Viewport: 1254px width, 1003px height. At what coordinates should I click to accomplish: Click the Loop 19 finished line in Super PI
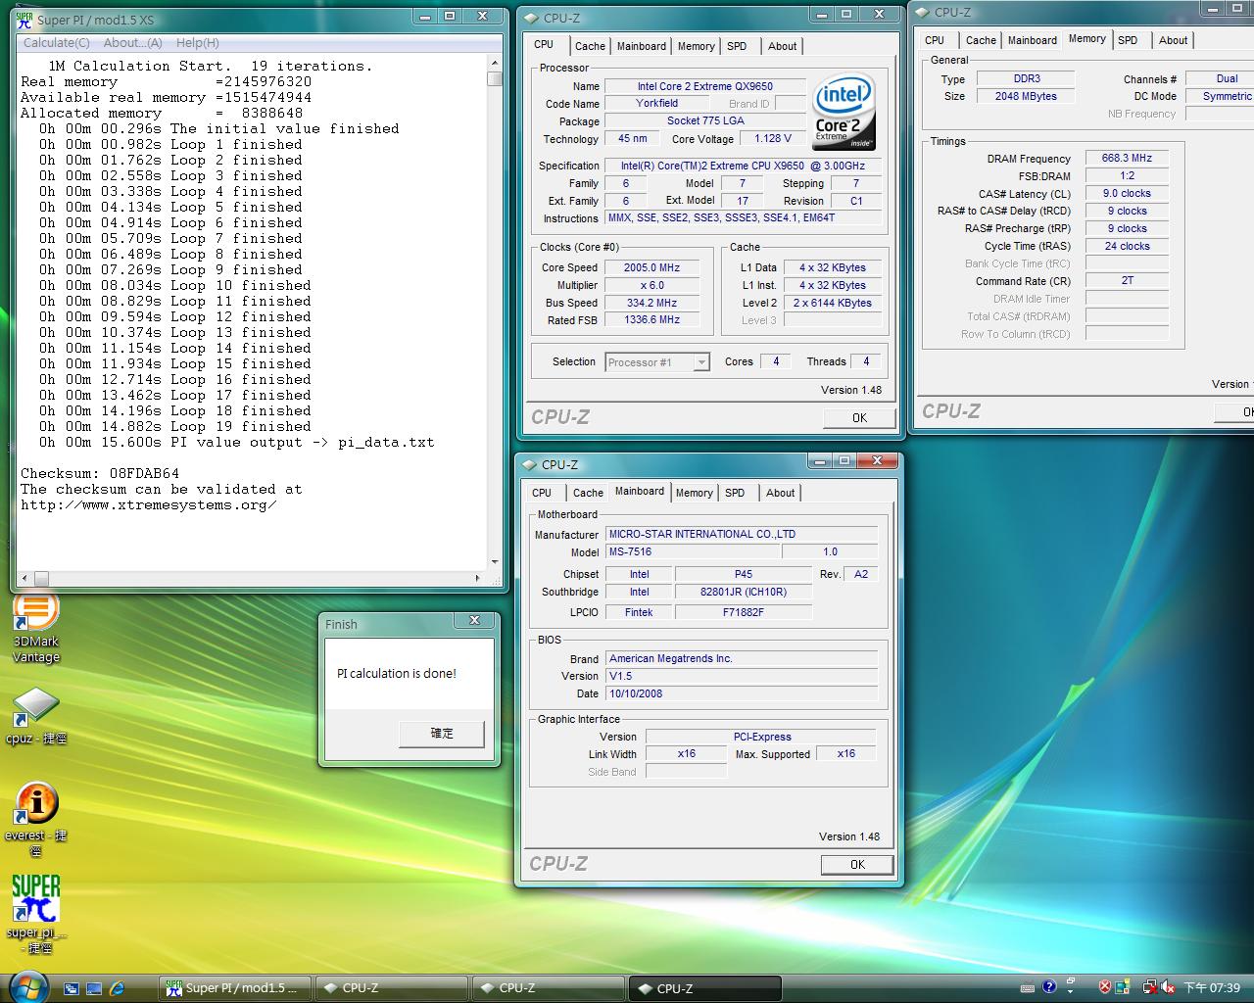[175, 426]
